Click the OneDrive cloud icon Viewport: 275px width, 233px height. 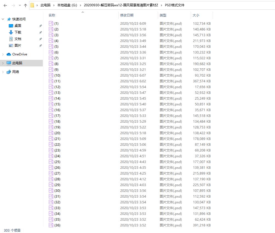tap(9, 54)
